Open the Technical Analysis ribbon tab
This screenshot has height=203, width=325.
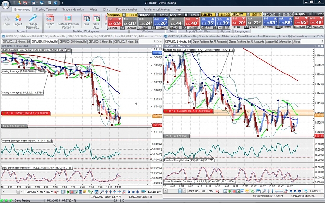(x=127, y=9)
